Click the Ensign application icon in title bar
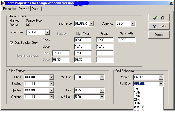This screenshot has height=140, width=175. [x=3, y=3]
